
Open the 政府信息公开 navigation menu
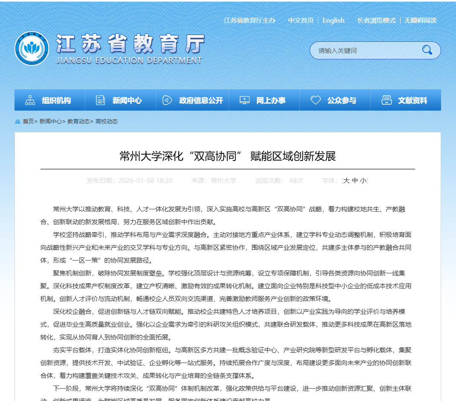(x=201, y=101)
